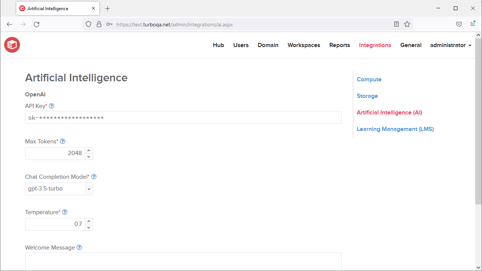
Task: Click the browser forward arrow
Action: [23, 24]
